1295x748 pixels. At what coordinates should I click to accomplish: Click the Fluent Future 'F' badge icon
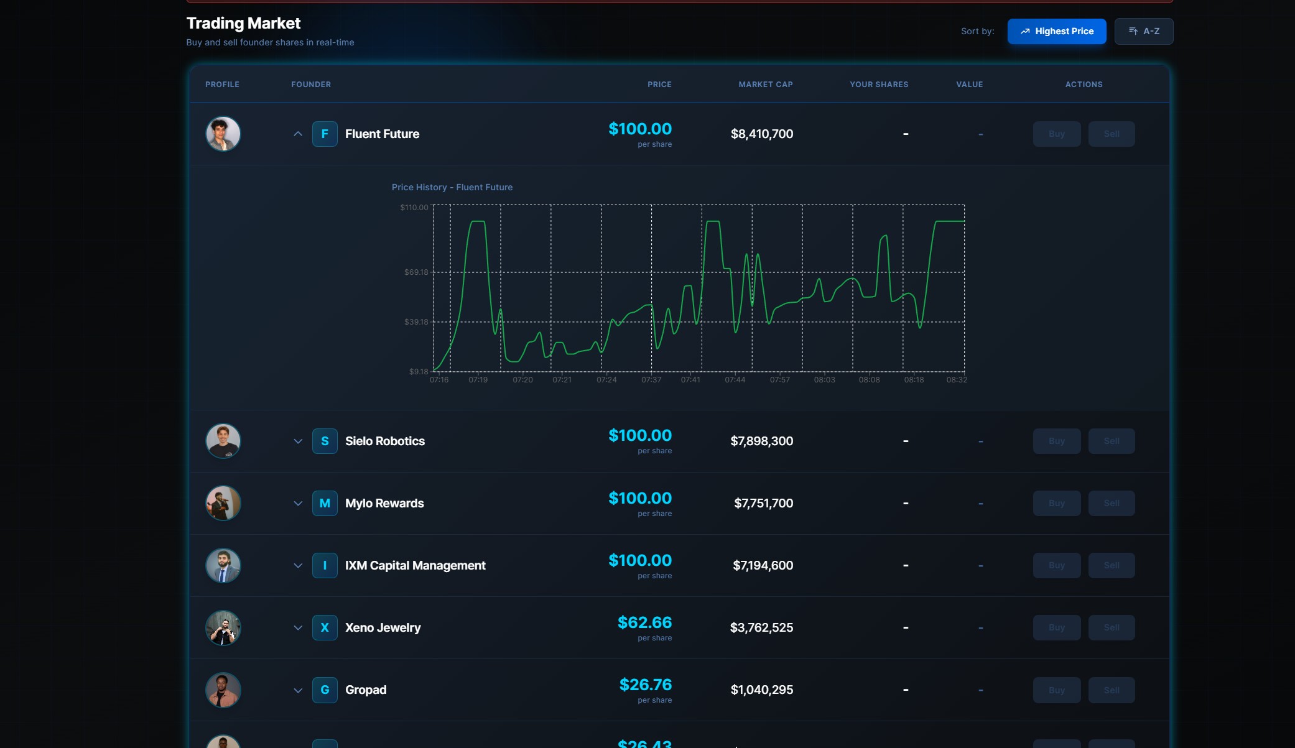[x=325, y=134]
